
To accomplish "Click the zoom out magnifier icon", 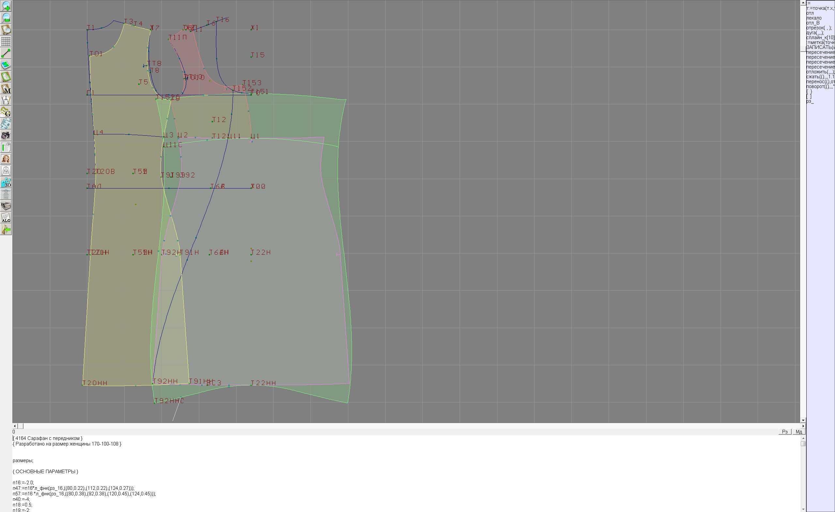I will point(6,18).
